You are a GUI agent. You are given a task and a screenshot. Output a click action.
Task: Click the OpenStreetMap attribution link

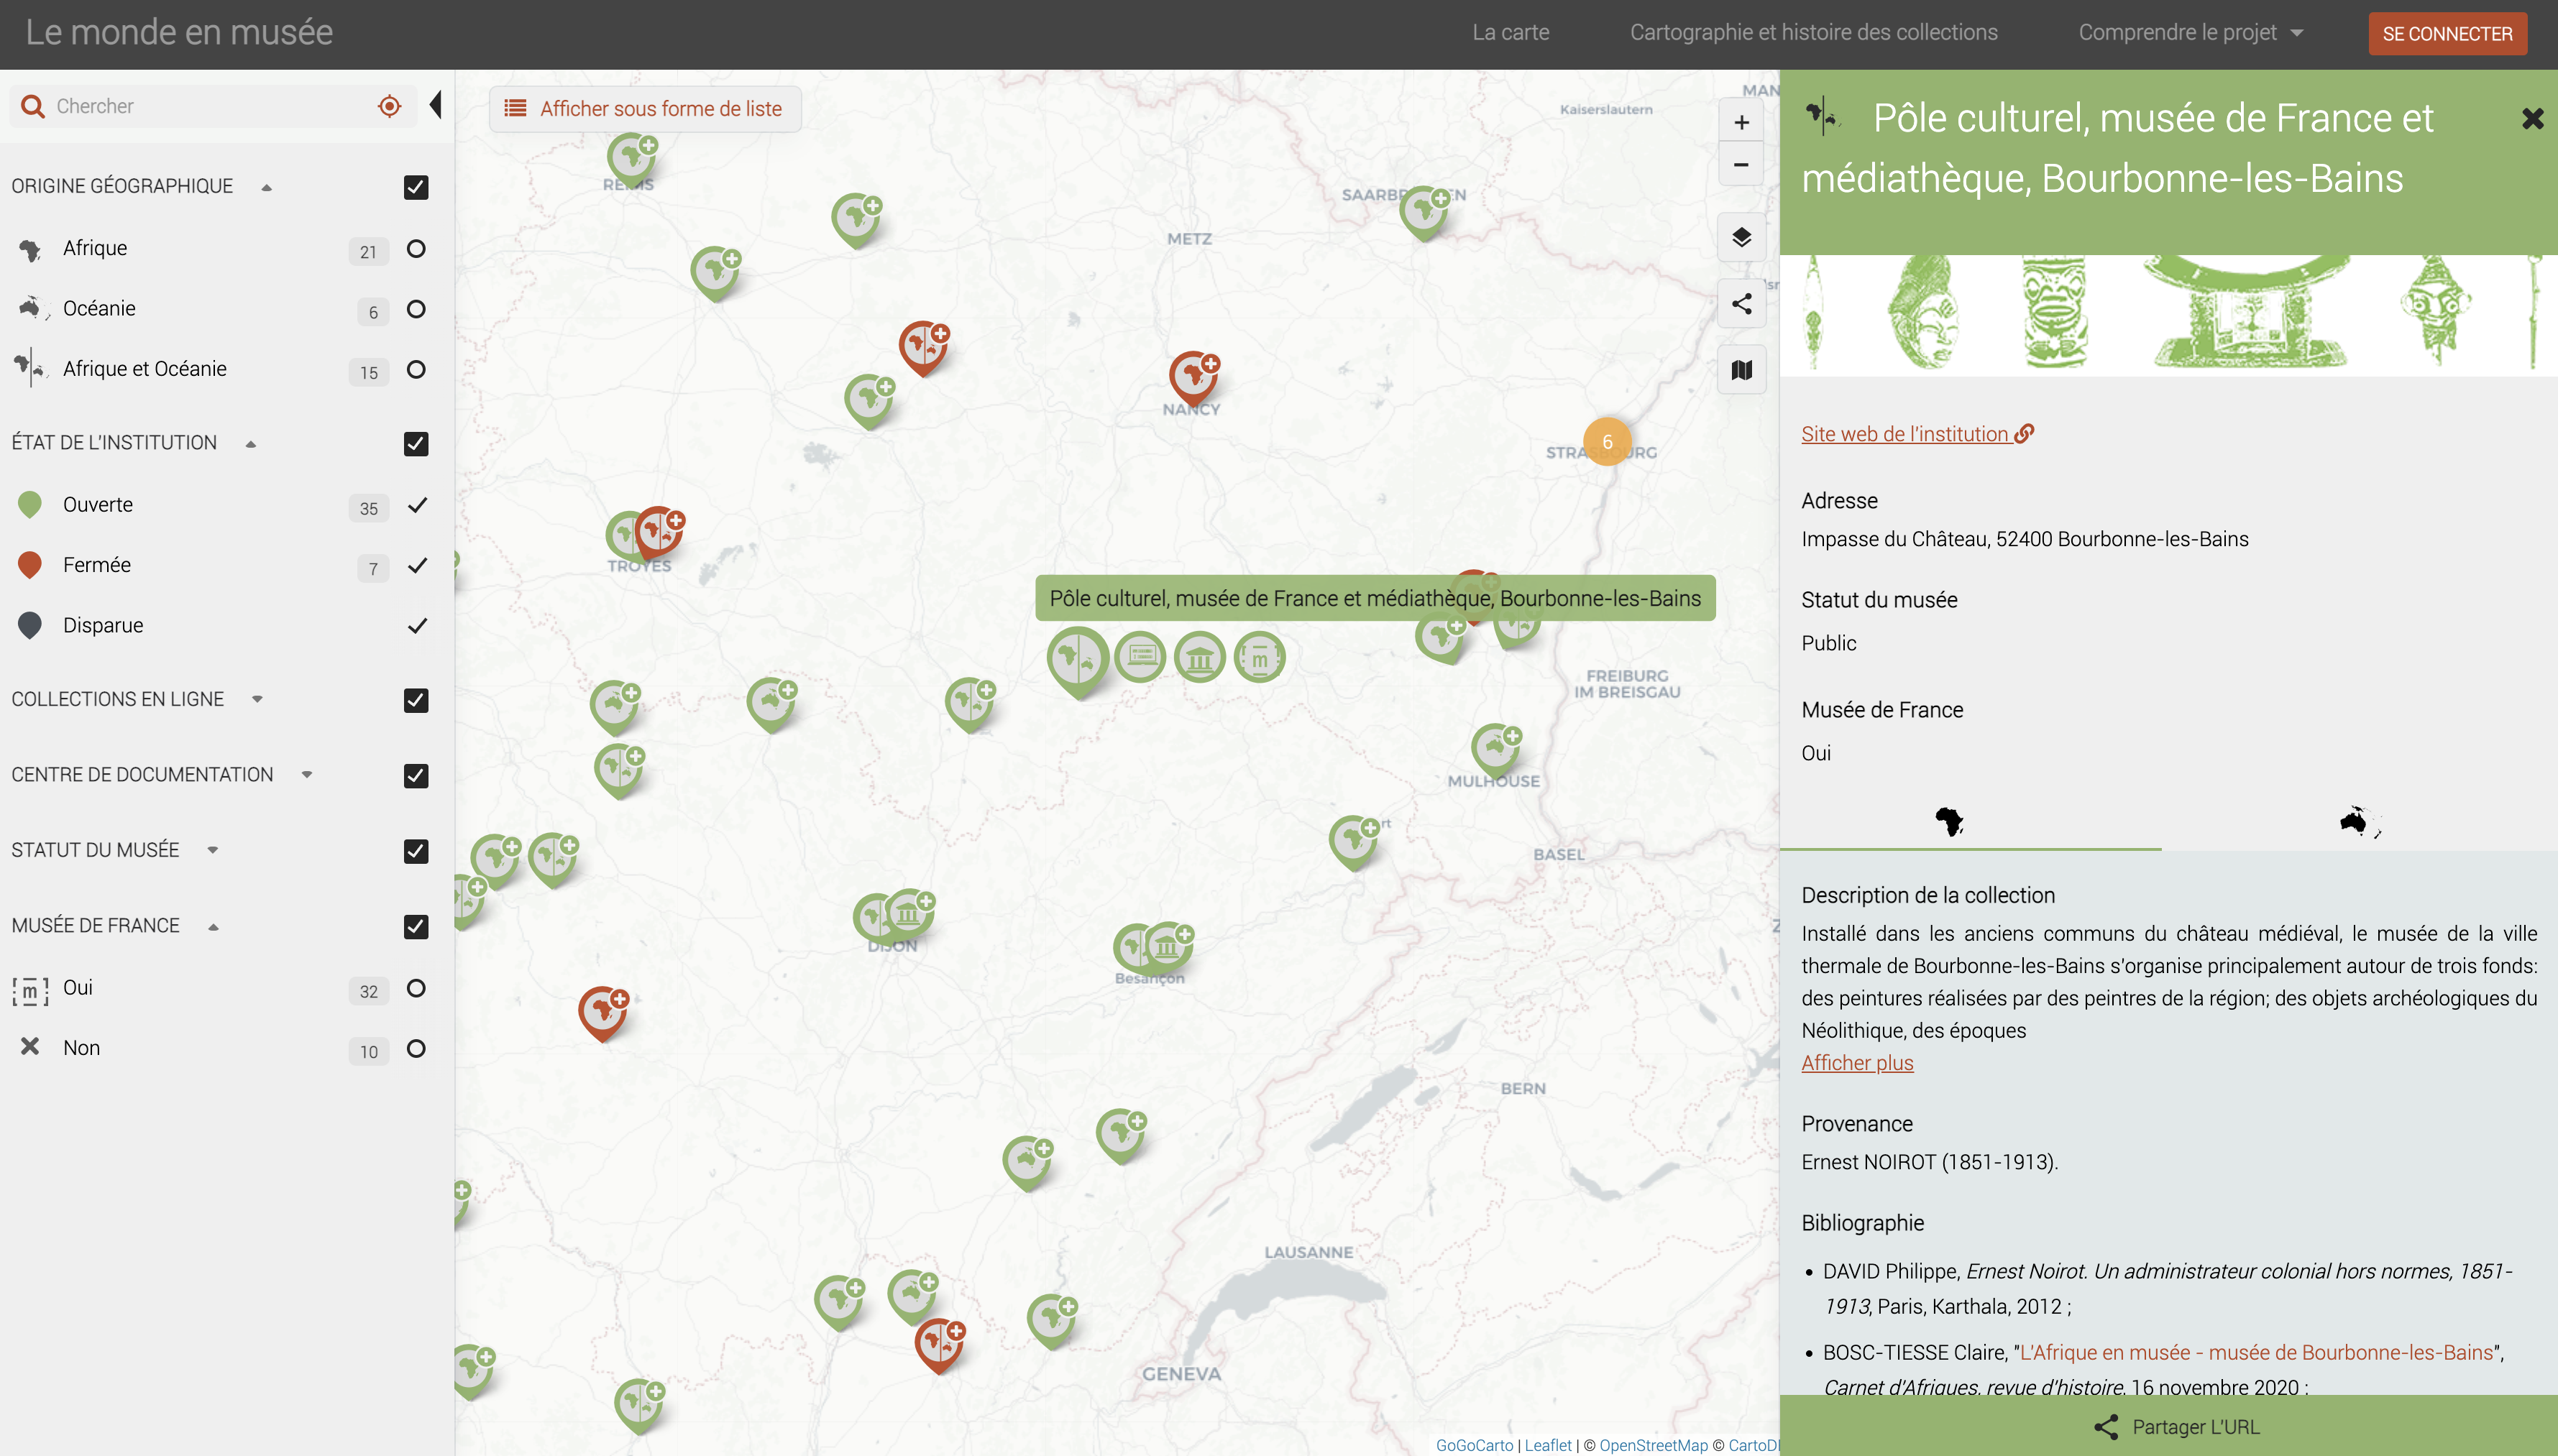coord(1653,1445)
